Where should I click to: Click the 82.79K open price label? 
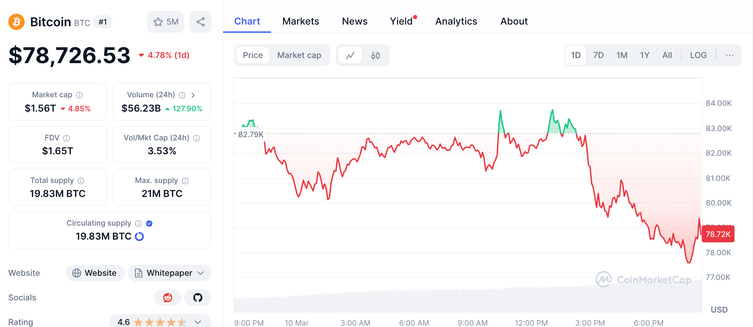(251, 134)
